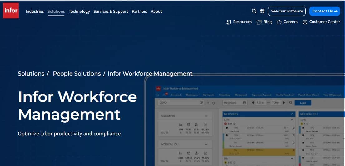Select the yellow Unassigned shift row

coord(259,152)
